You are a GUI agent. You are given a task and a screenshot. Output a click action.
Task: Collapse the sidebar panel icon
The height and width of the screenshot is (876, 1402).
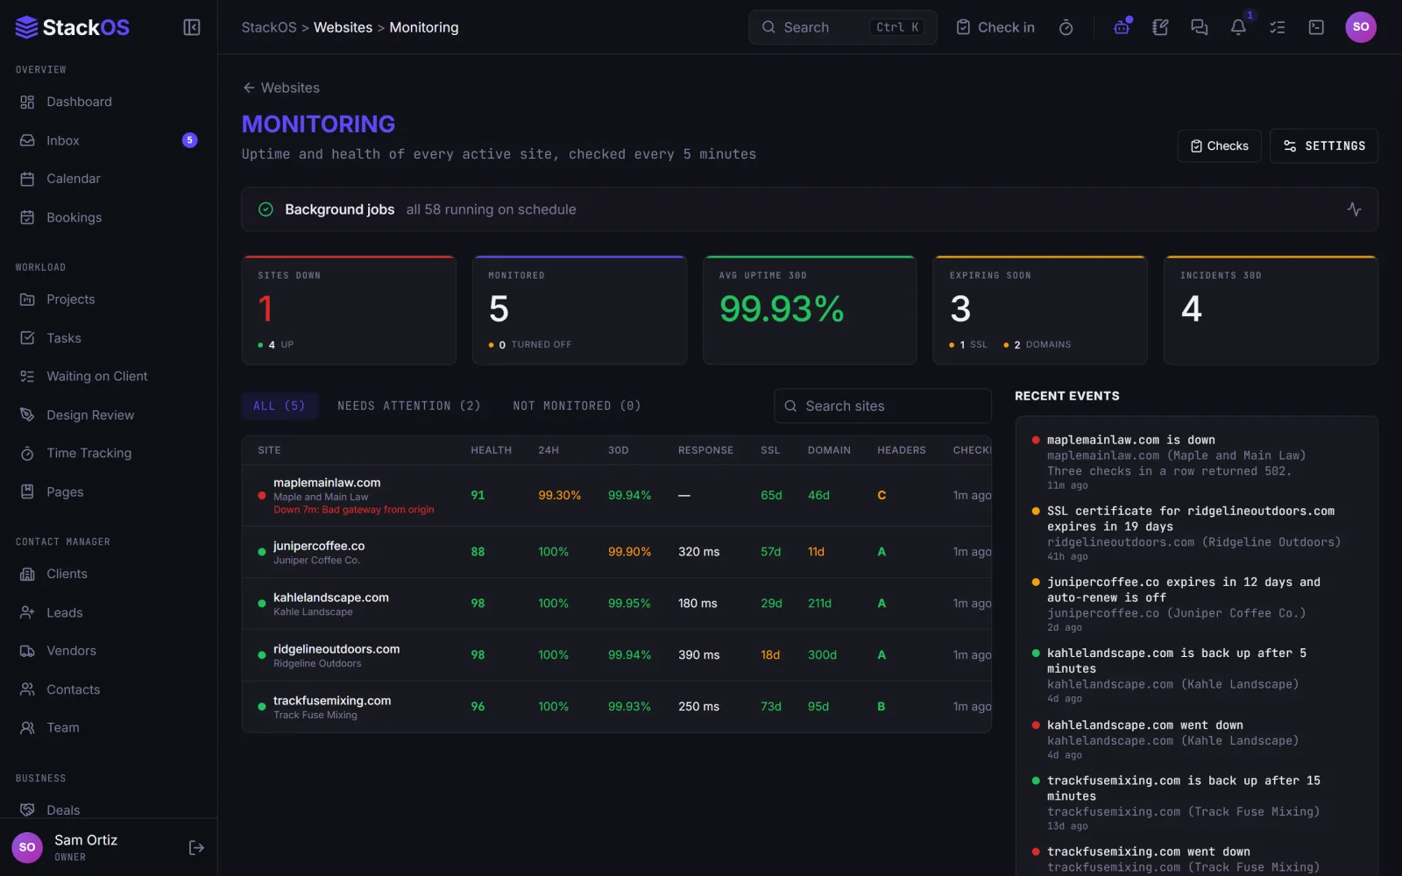pos(191,27)
